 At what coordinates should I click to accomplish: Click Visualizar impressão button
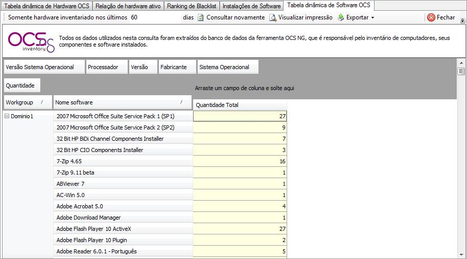coord(301,17)
